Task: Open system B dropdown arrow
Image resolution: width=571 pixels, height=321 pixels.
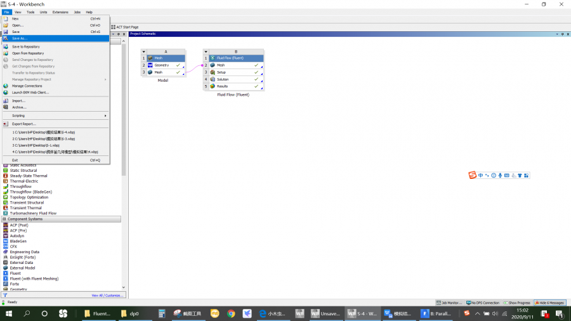Action: point(206,51)
